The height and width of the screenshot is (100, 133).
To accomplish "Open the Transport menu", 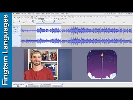I will click(x=38, y=13).
